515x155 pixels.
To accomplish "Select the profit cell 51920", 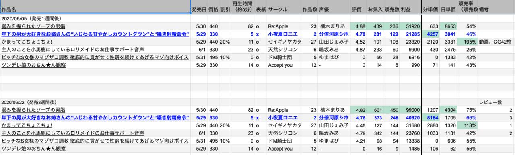I will (x=410, y=26).
